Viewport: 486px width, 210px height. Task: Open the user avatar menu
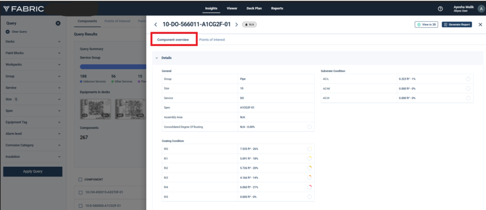coord(481,9)
